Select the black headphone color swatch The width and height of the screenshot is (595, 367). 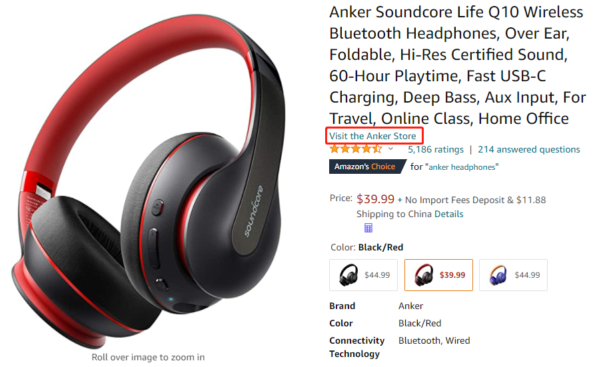click(363, 275)
